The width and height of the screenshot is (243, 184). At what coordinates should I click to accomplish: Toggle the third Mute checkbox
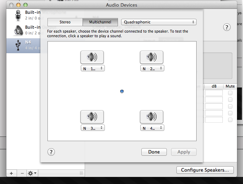[x=230, y=106]
